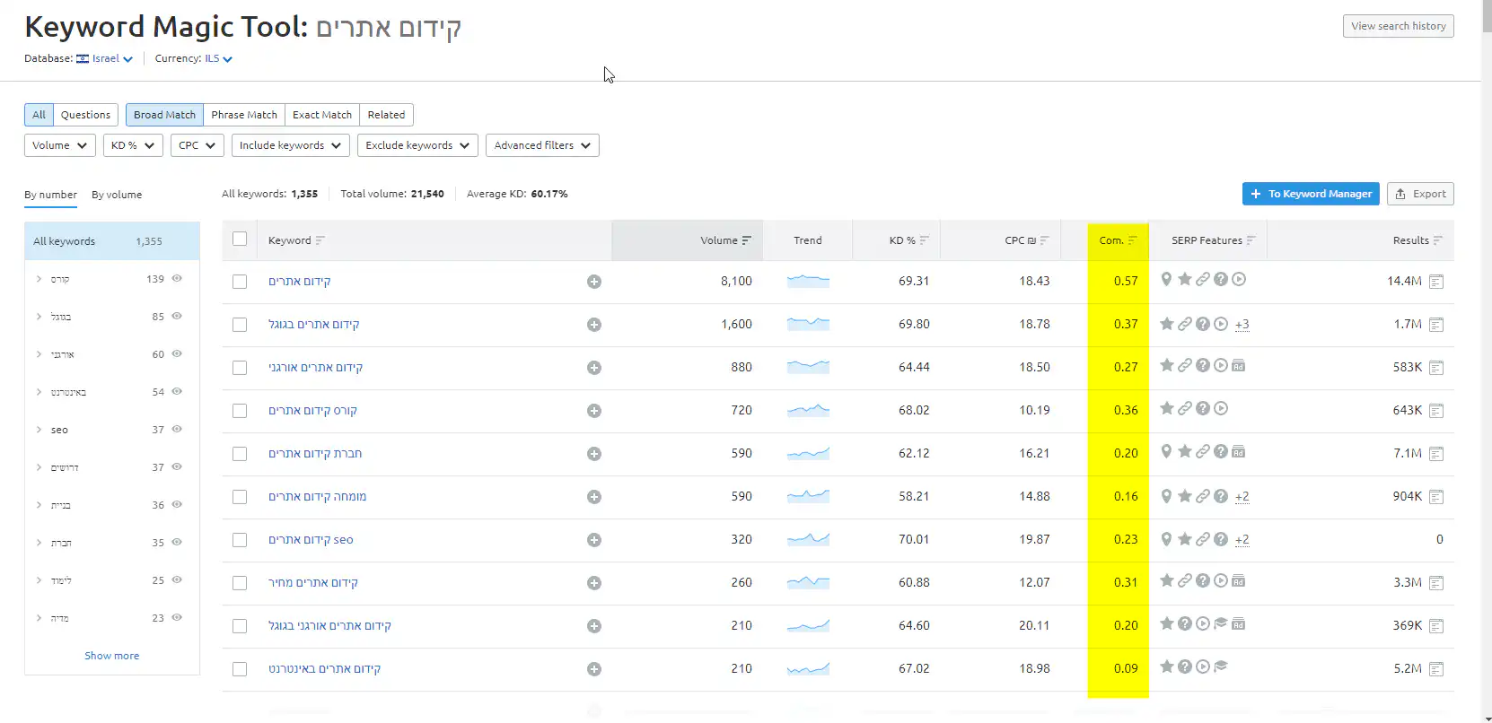Expand the Advanced filters dropdown
Viewport: 1492px width, 723px height.
click(541, 145)
